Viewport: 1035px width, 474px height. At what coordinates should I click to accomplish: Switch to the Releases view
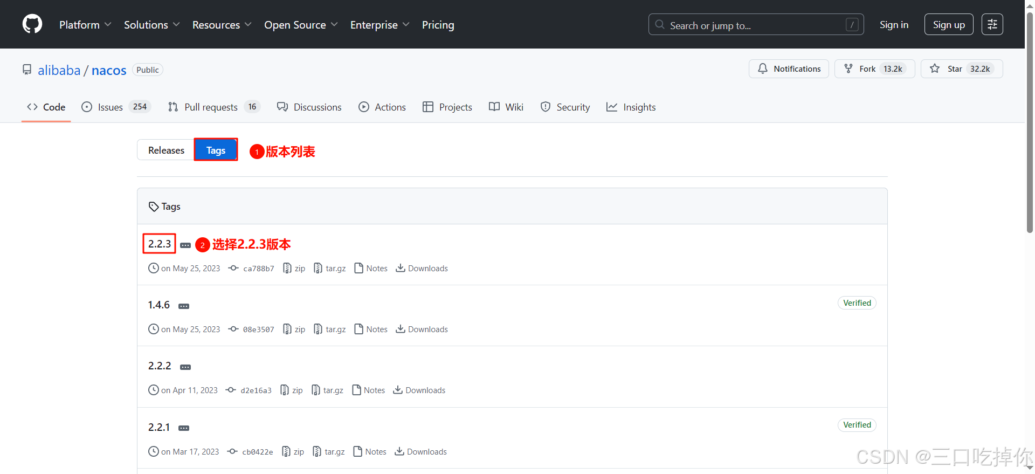[166, 150]
